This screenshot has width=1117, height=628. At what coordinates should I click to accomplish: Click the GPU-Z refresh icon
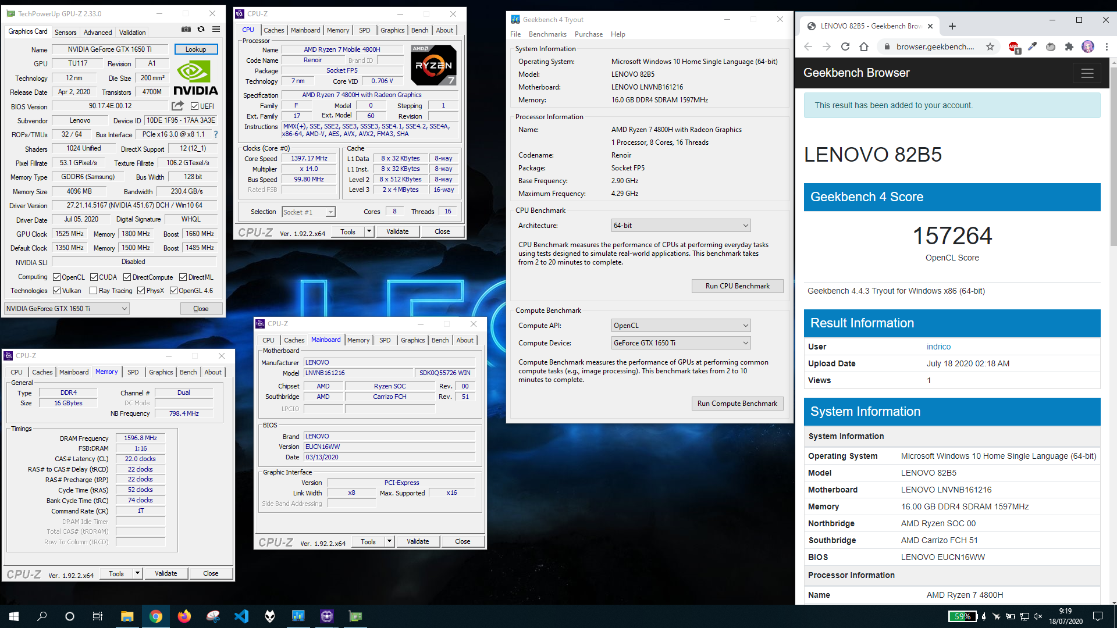[201, 30]
